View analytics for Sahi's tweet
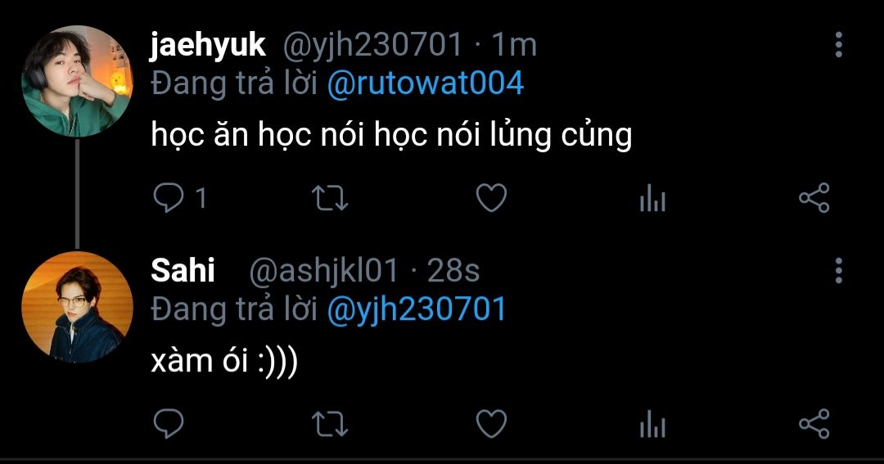The width and height of the screenshot is (884, 464). [652, 424]
